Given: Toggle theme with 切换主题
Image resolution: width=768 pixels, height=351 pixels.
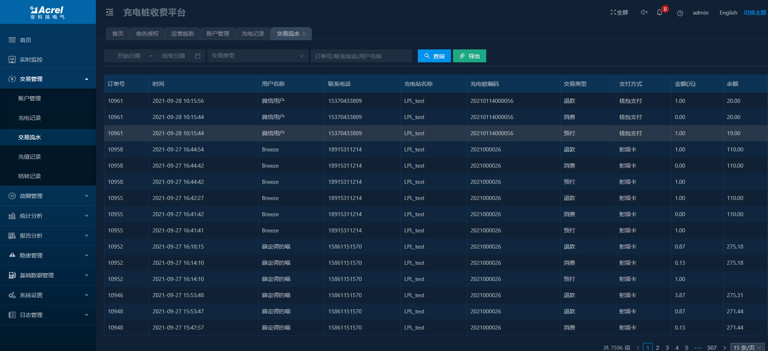Looking at the screenshot, I should (x=755, y=13).
